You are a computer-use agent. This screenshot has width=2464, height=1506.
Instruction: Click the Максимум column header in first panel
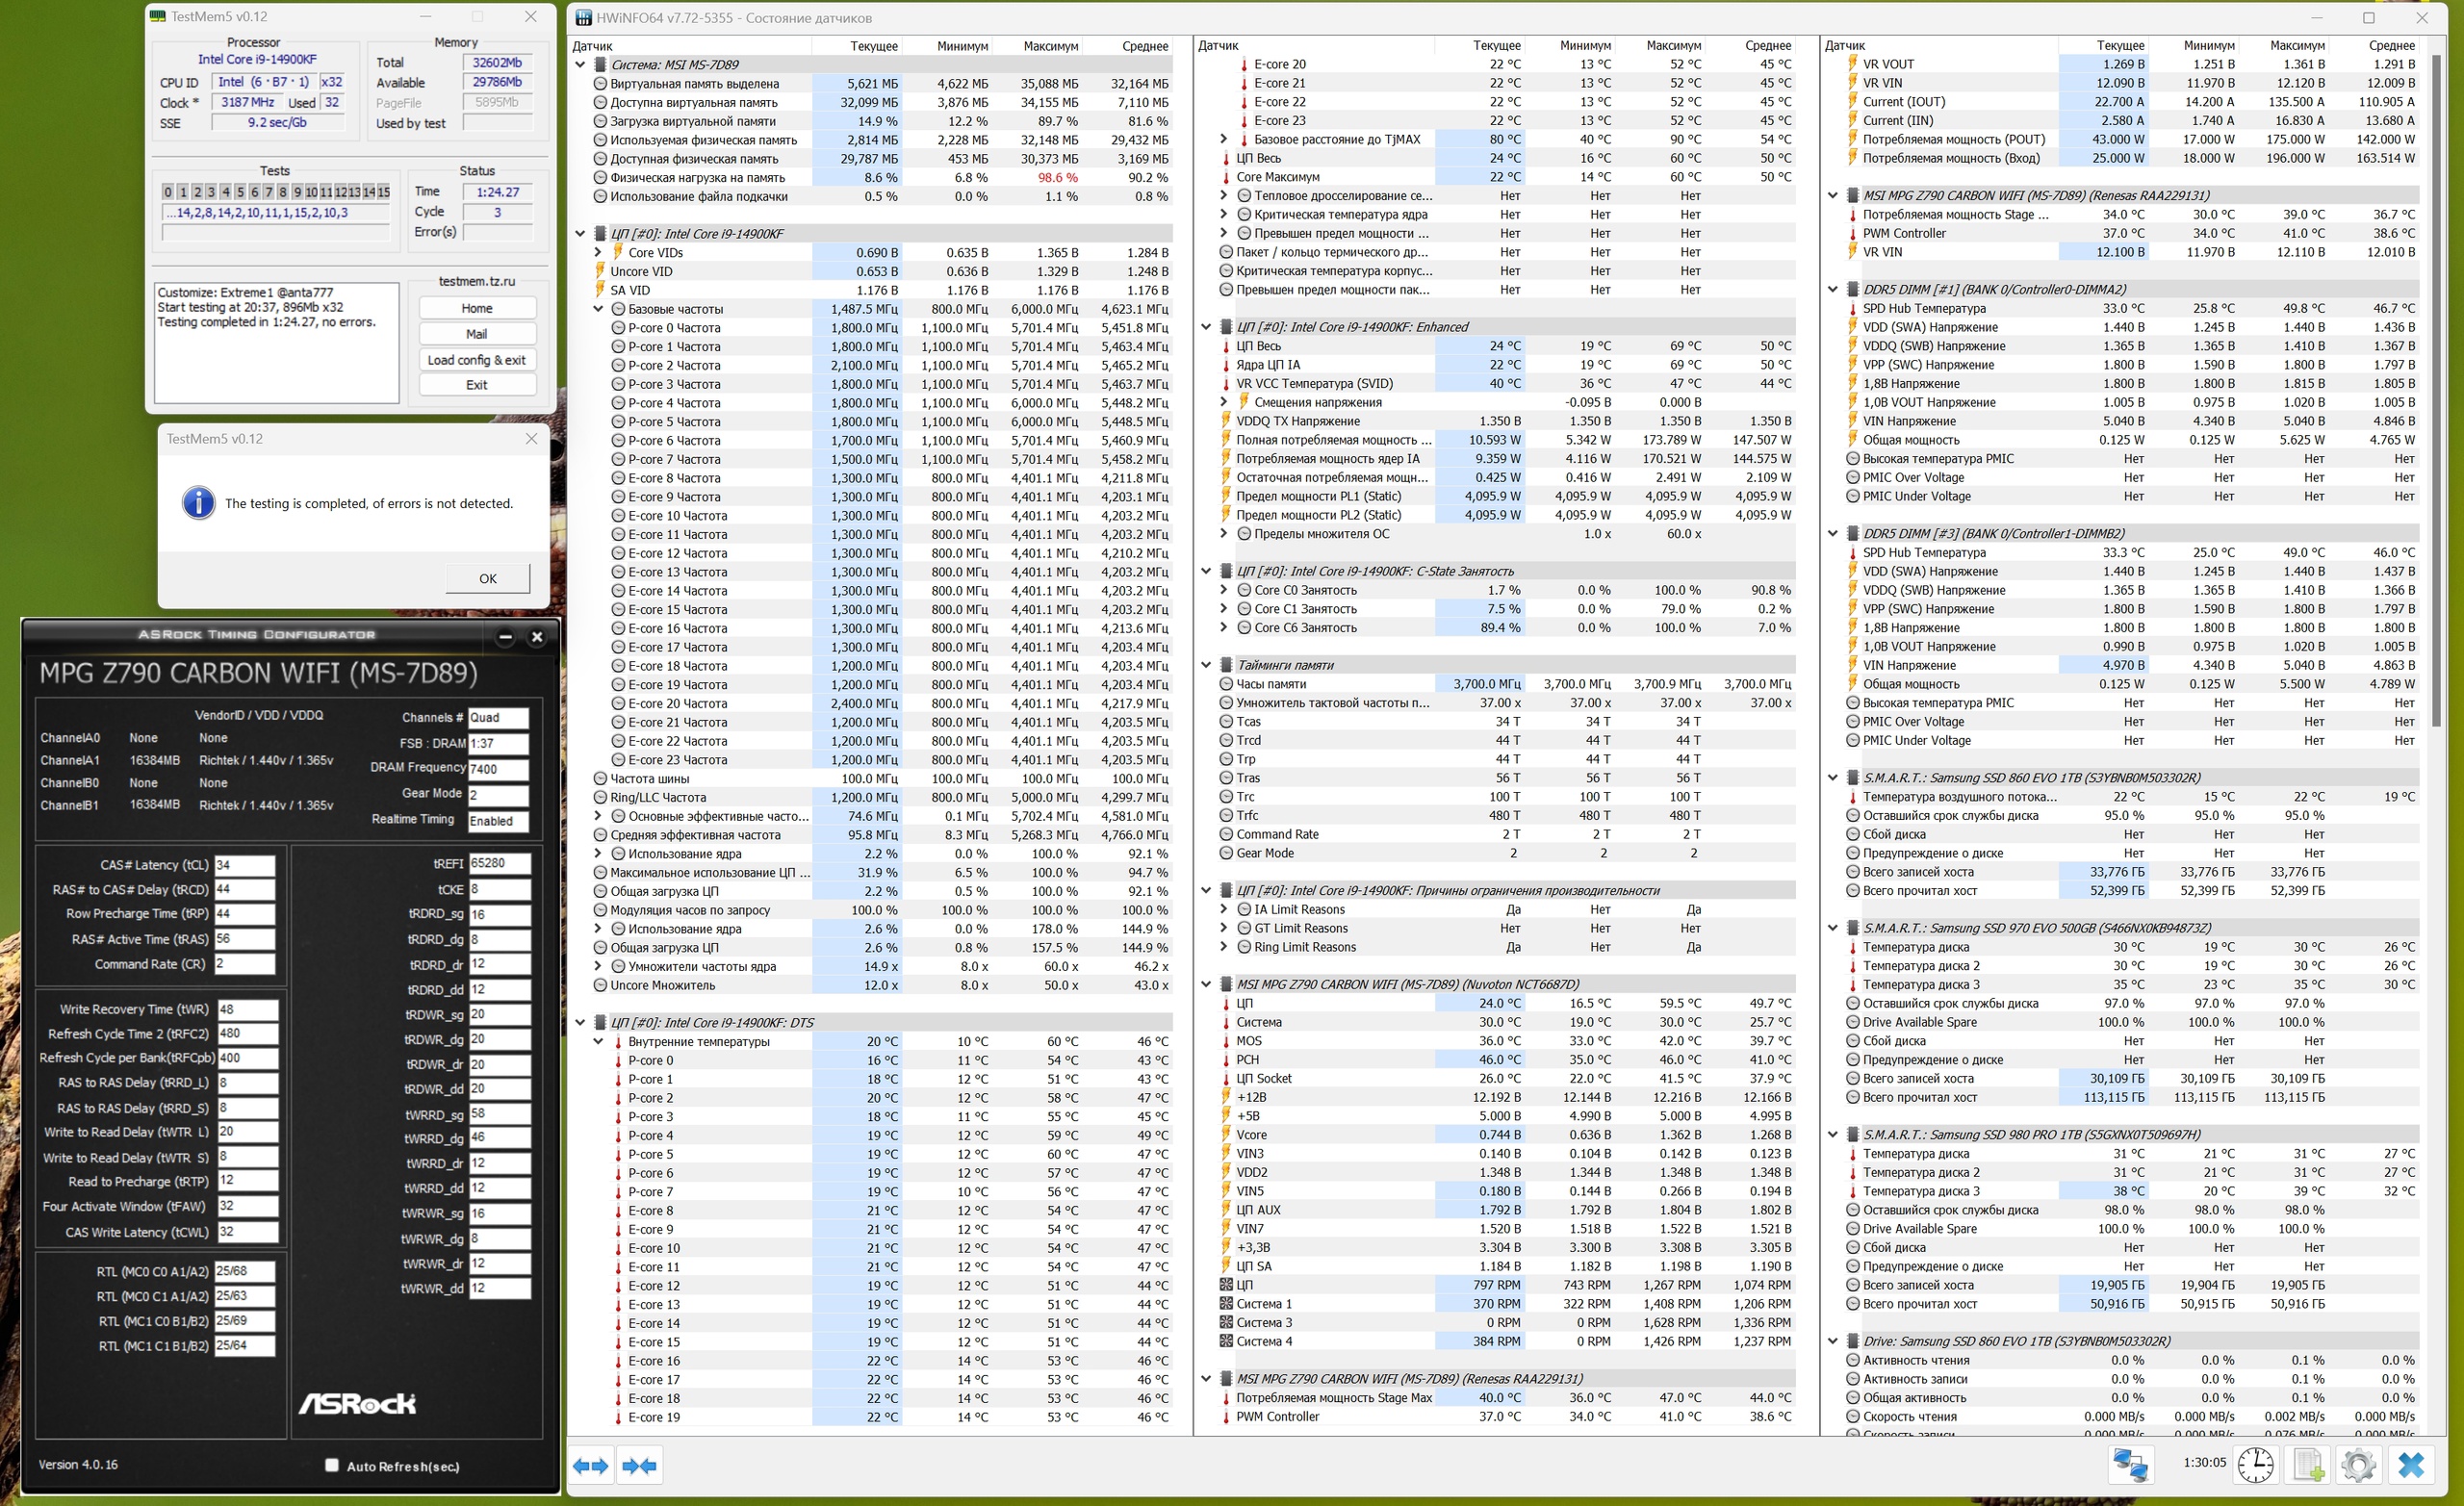(x=1050, y=46)
